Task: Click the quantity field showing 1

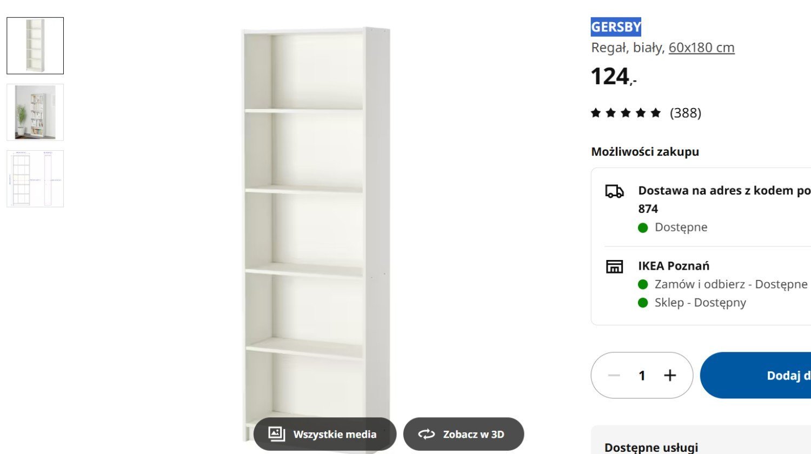Action: click(642, 375)
